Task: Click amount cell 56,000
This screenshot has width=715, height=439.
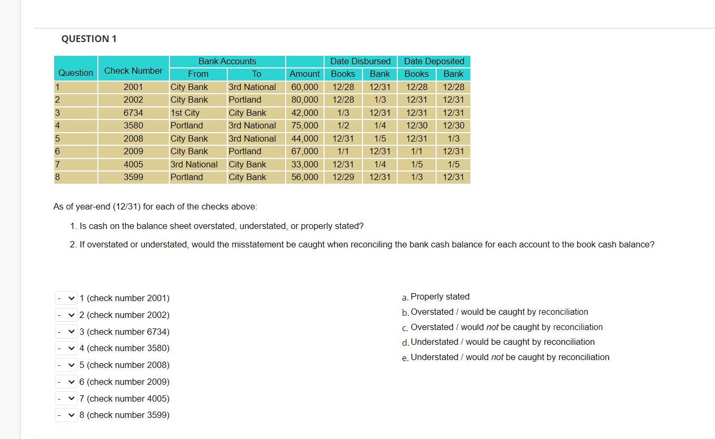Action: [305, 177]
